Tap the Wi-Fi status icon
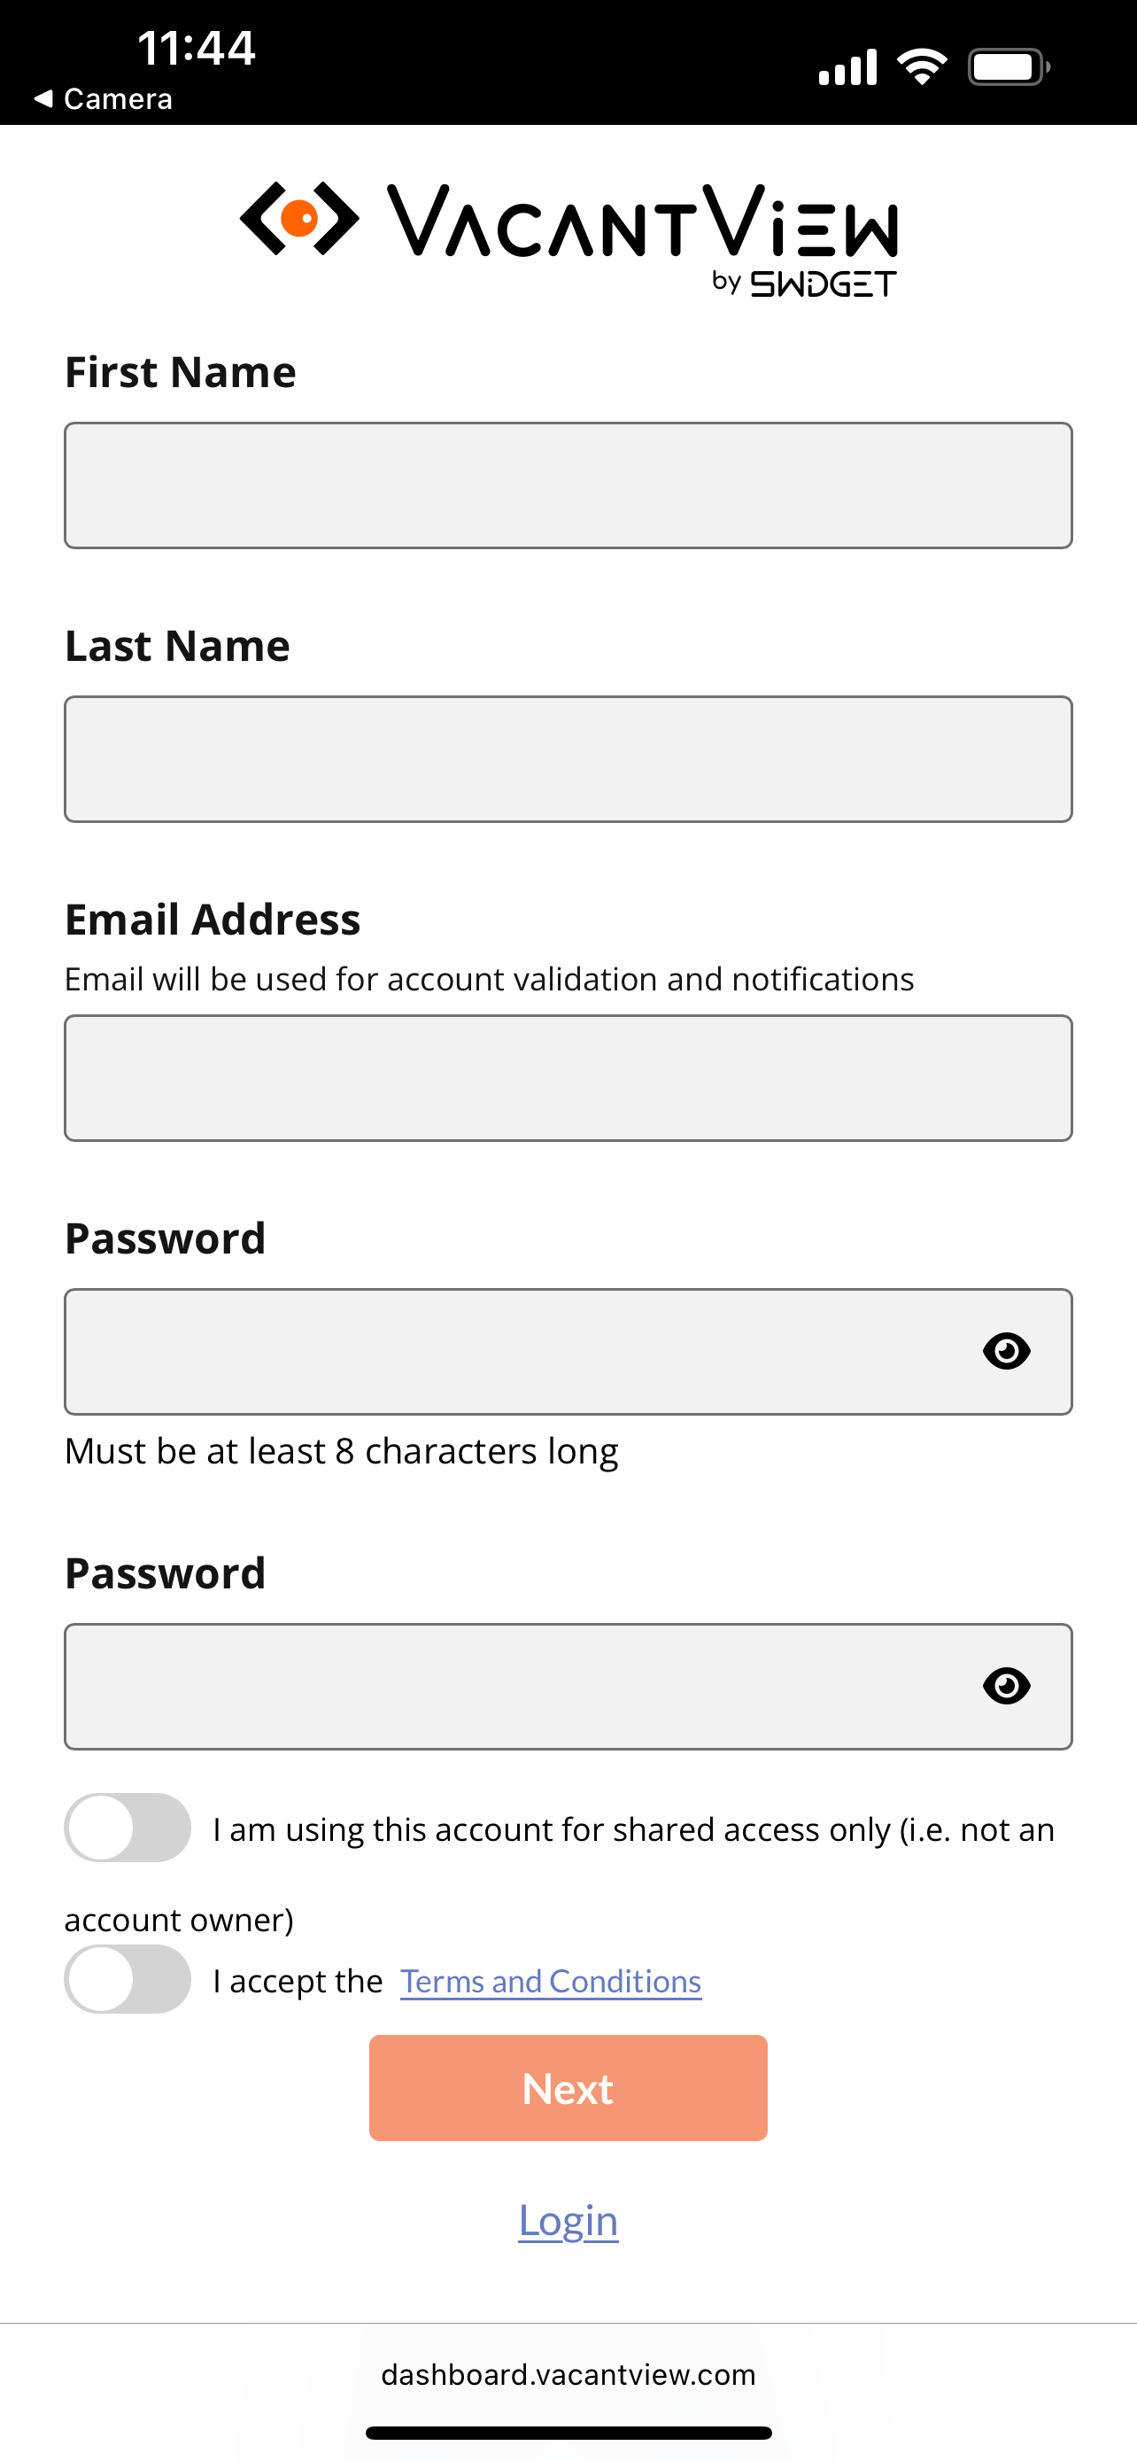Screen dimensions: 1137x2461 (x=921, y=66)
